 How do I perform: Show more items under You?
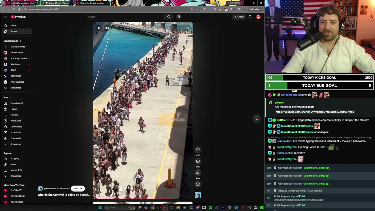click(x=17, y=144)
